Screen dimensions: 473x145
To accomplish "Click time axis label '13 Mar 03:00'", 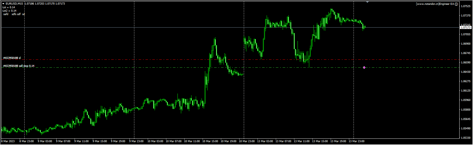I will tap(265, 141).
